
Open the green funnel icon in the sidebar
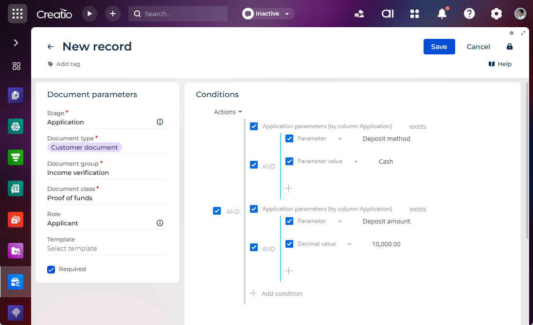[x=16, y=157]
